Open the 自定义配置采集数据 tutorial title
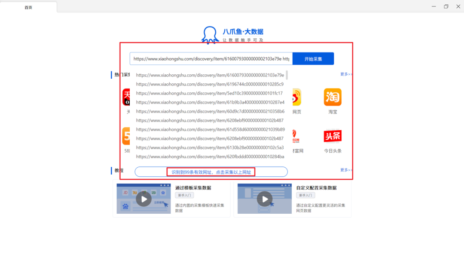 pos(316,188)
